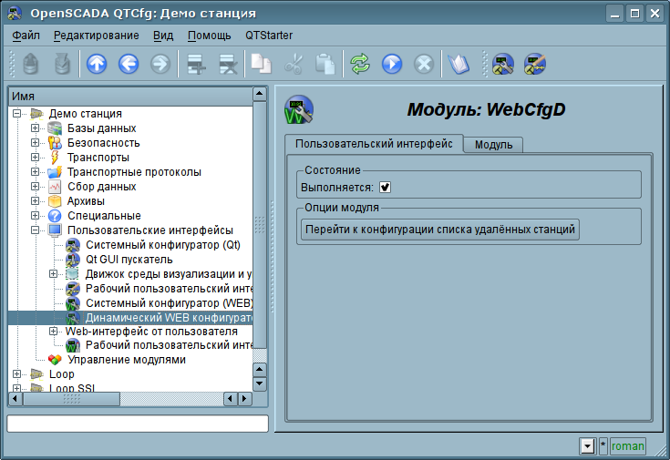
Task: Expand the Транспортные протоколы node
Action: [x=35, y=171]
